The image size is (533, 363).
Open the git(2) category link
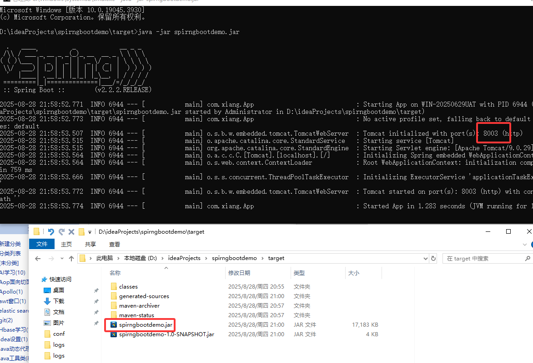[6, 320]
